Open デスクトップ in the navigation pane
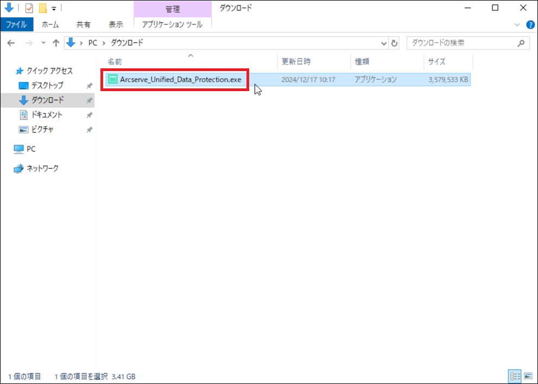This screenshot has width=538, height=384. [47, 85]
